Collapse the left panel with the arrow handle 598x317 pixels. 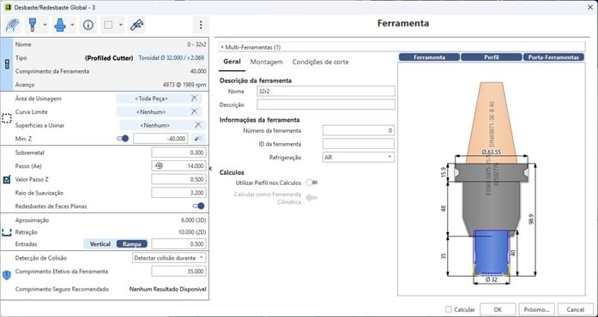point(210,169)
